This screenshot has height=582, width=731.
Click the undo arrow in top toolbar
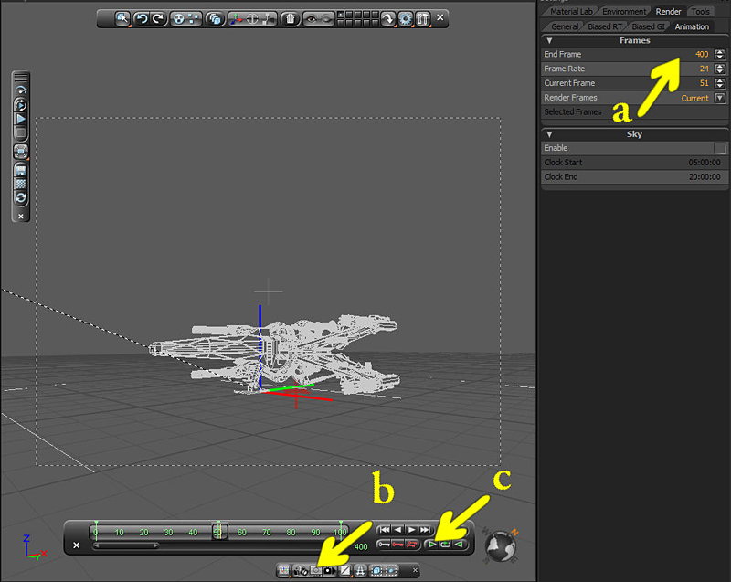click(141, 18)
